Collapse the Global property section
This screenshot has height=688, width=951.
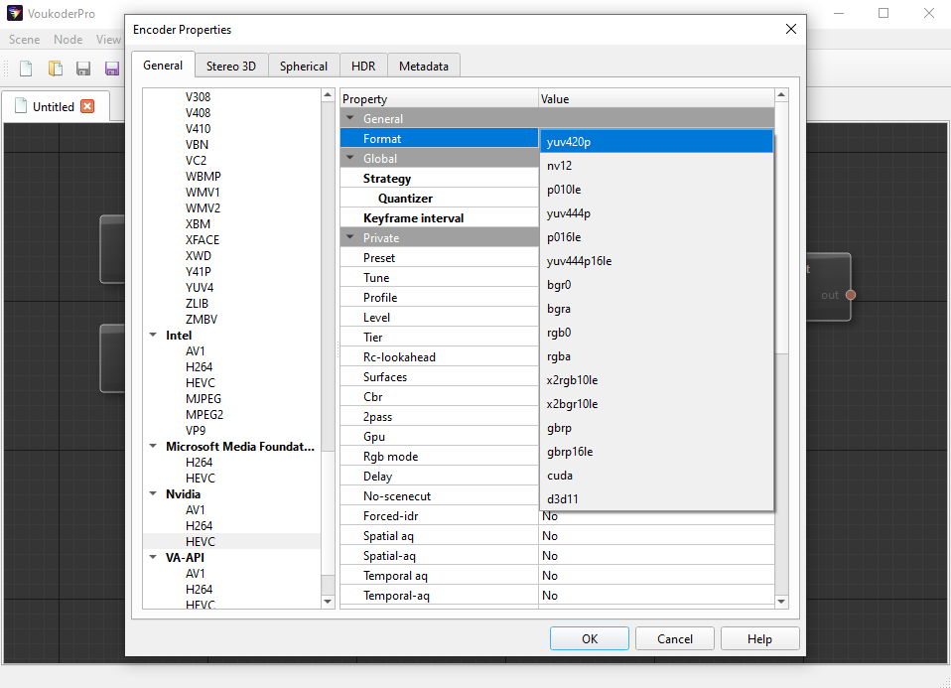coord(350,159)
